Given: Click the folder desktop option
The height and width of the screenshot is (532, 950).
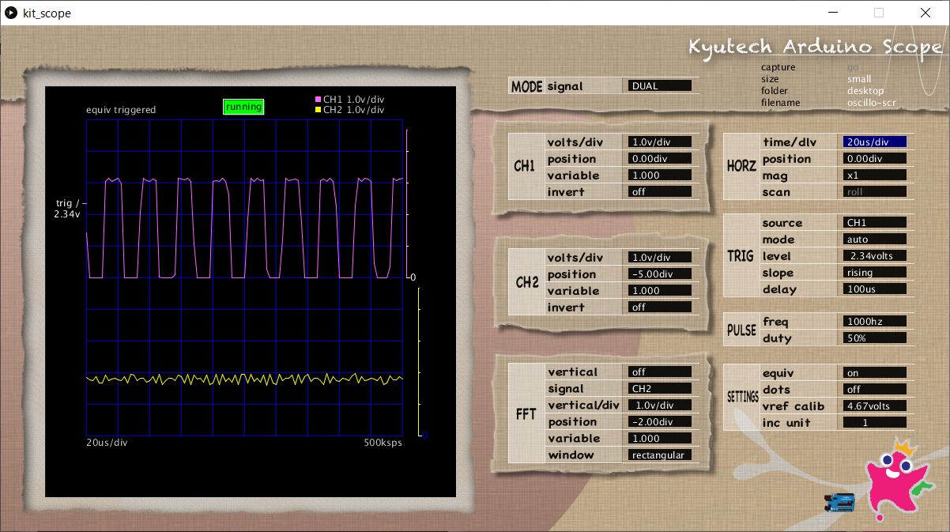Looking at the screenshot, I should 865,91.
